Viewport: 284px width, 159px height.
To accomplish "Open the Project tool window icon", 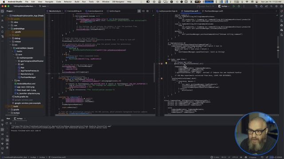I will click(2, 11).
